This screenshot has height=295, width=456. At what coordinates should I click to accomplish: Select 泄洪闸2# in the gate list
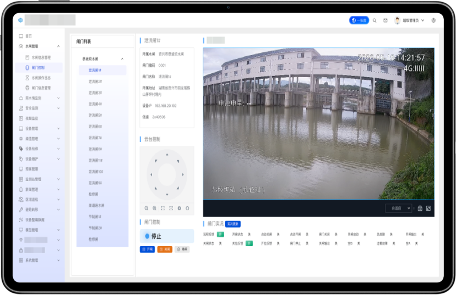pyautogui.click(x=102, y=81)
